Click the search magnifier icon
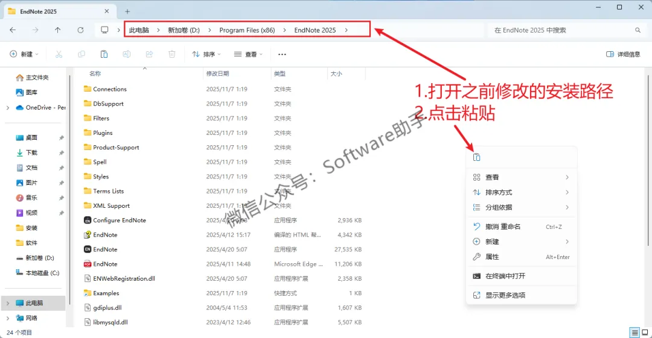The image size is (652, 338). click(x=638, y=30)
